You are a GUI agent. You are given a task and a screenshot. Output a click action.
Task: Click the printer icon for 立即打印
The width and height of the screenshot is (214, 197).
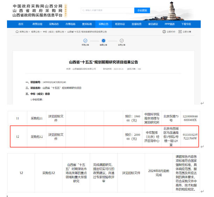(164, 31)
